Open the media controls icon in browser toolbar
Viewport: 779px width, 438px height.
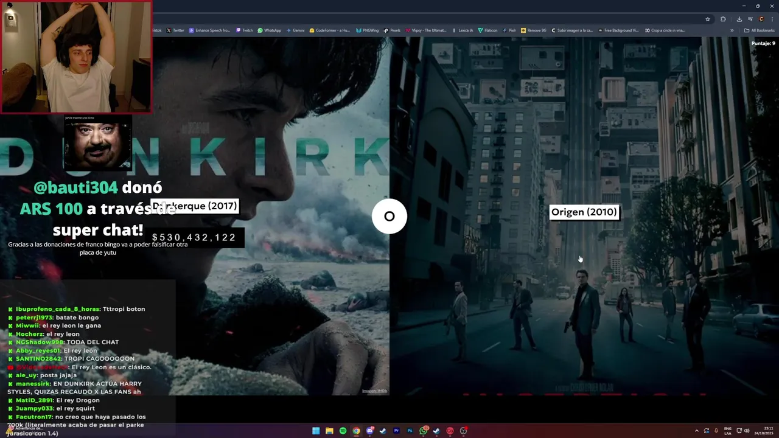pyautogui.click(x=750, y=19)
